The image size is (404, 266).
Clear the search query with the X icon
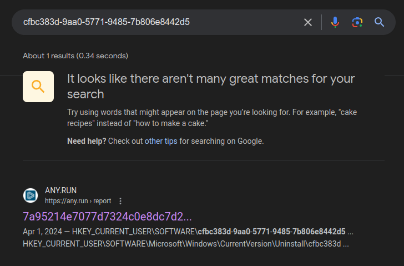[308, 22]
